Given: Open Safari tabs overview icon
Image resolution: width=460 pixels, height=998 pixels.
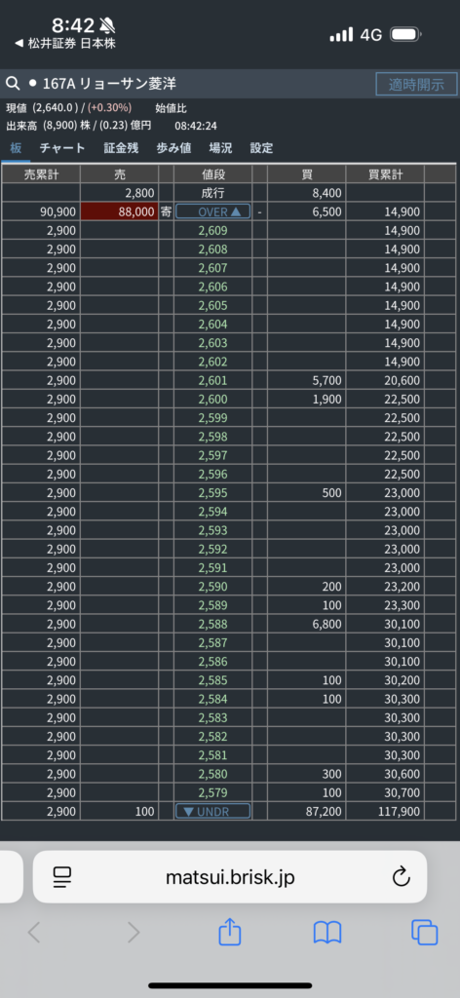Looking at the screenshot, I should coord(424,933).
